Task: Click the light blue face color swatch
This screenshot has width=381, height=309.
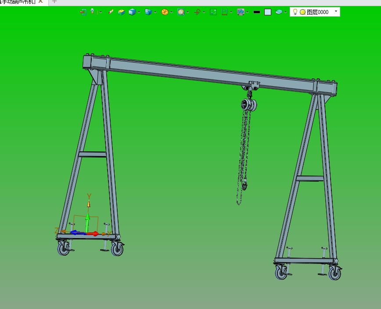Action: coord(268,12)
